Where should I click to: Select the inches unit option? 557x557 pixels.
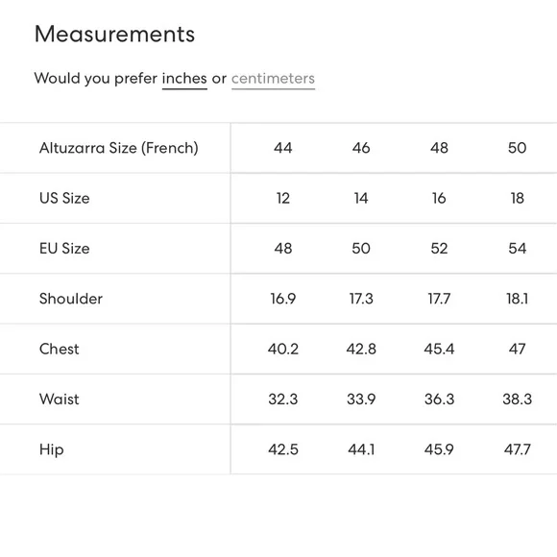(184, 78)
